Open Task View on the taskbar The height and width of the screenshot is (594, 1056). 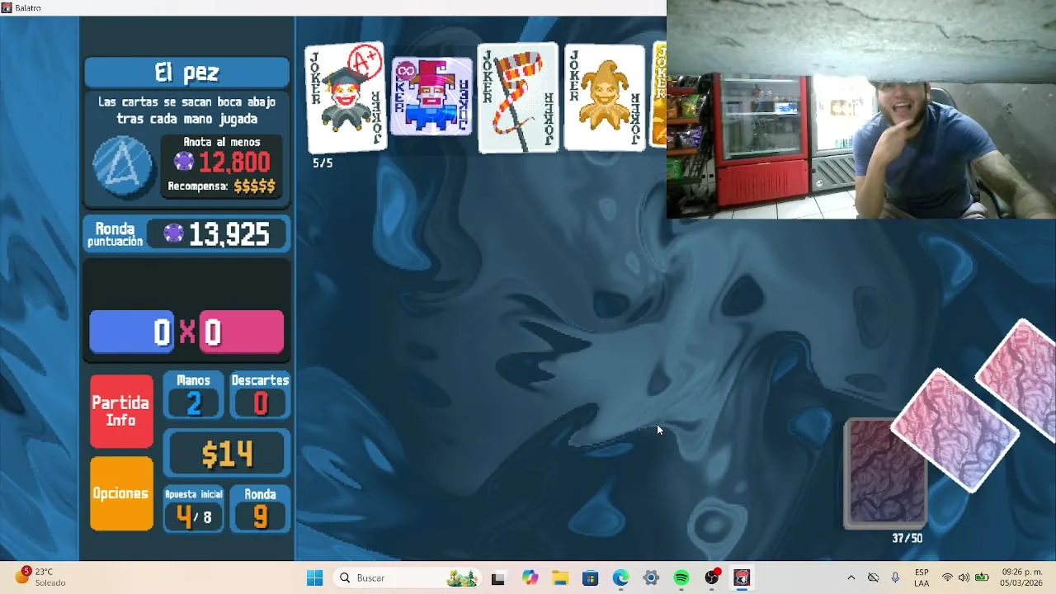[497, 578]
